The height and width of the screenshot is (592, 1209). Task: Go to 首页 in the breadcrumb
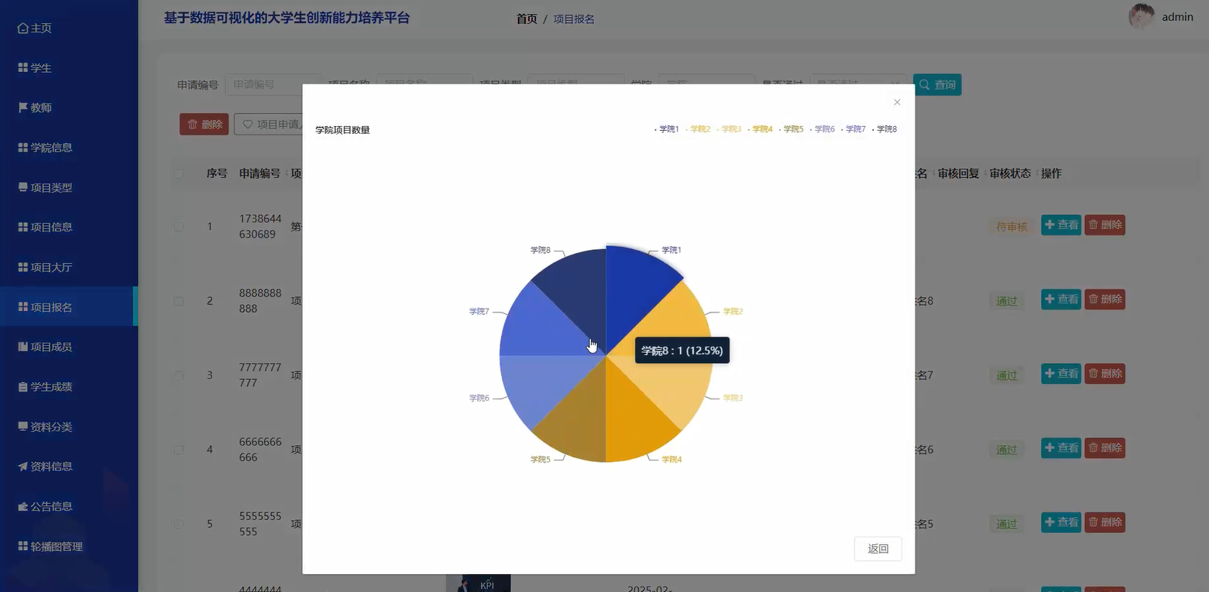(526, 19)
